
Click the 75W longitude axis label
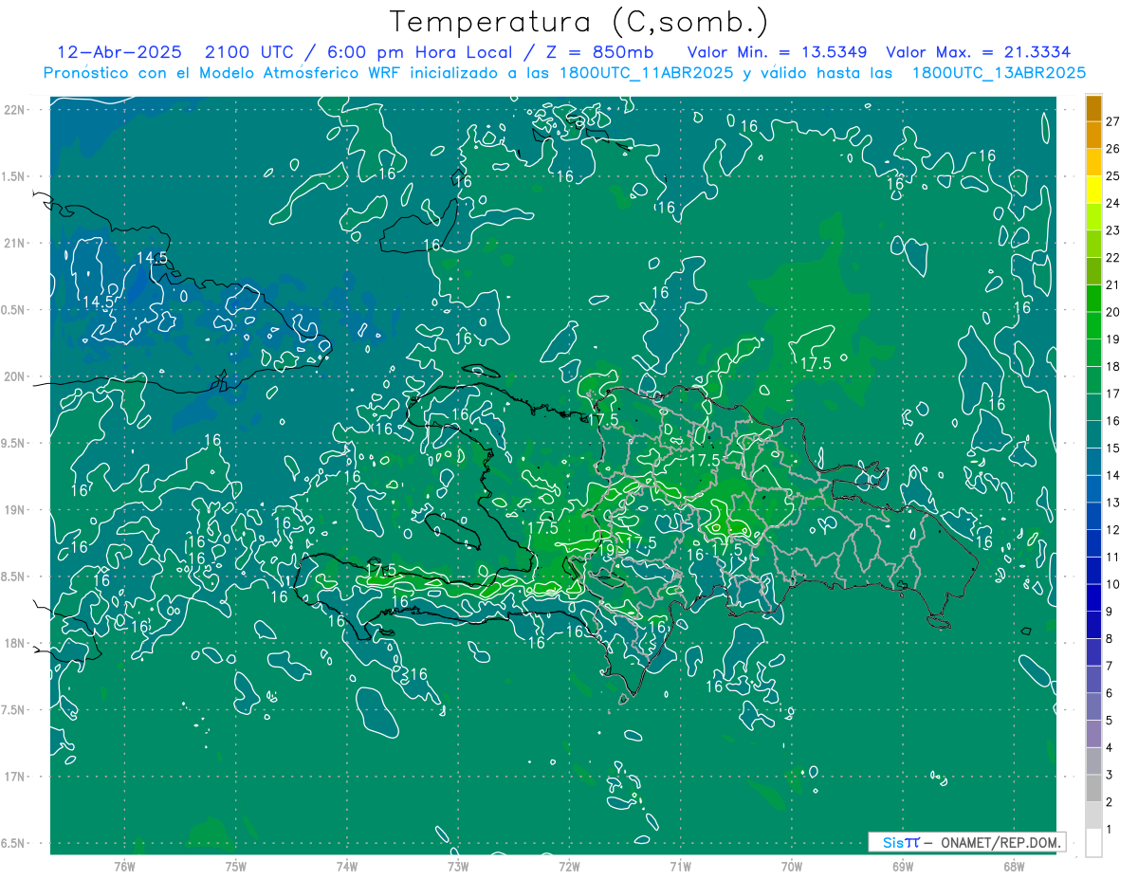236,866
